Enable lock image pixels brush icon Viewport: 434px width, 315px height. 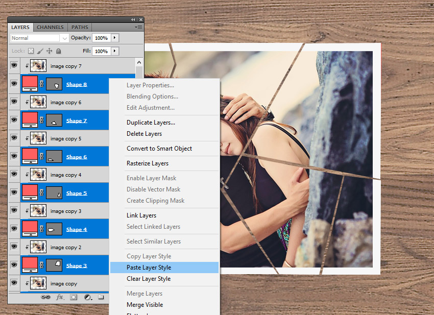click(40, 51)
